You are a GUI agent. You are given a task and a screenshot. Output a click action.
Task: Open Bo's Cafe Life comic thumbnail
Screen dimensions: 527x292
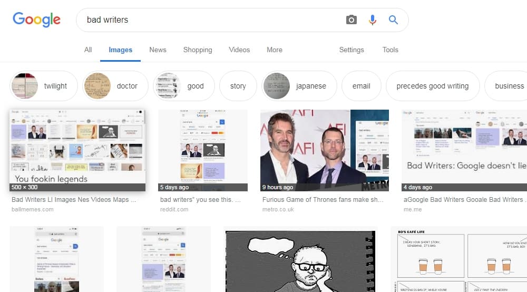(x=459, y=260)
